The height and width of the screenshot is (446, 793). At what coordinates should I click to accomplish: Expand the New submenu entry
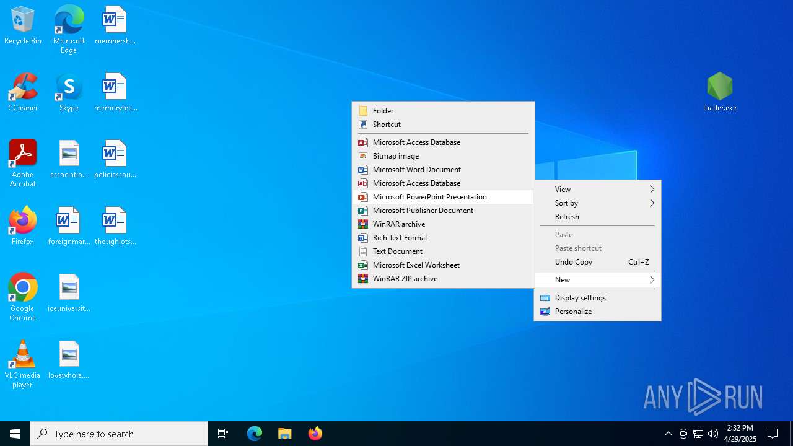coord(598,280)
